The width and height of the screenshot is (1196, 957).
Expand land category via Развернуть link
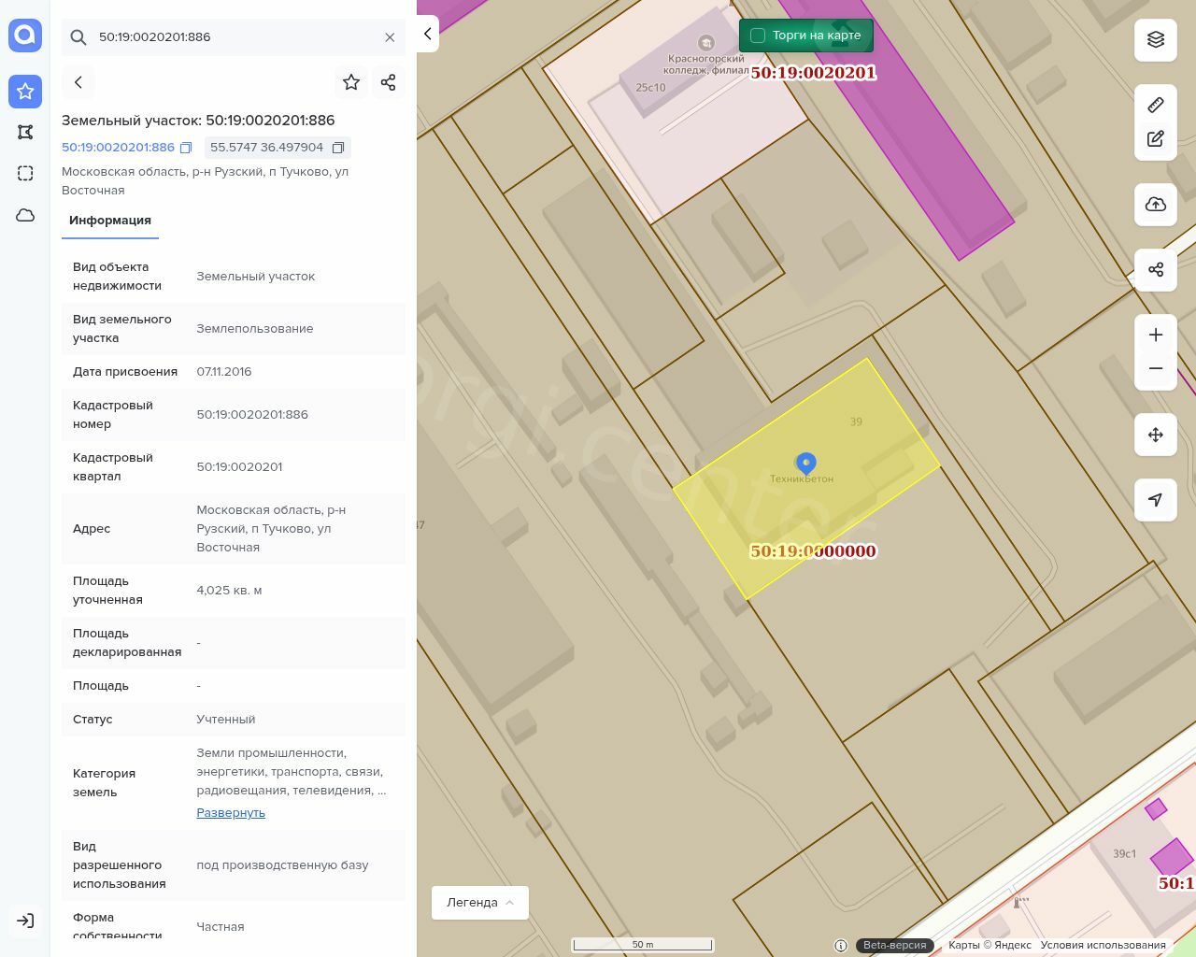pyautogui.click(x=231, y=812)
